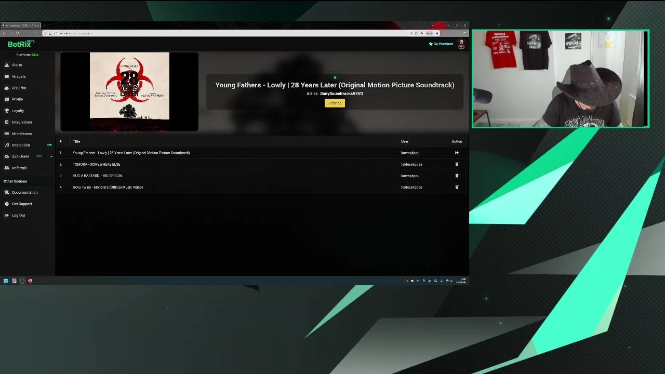
Task: Select Young Fathers - Lowly queue title
Action: [131, 153]
